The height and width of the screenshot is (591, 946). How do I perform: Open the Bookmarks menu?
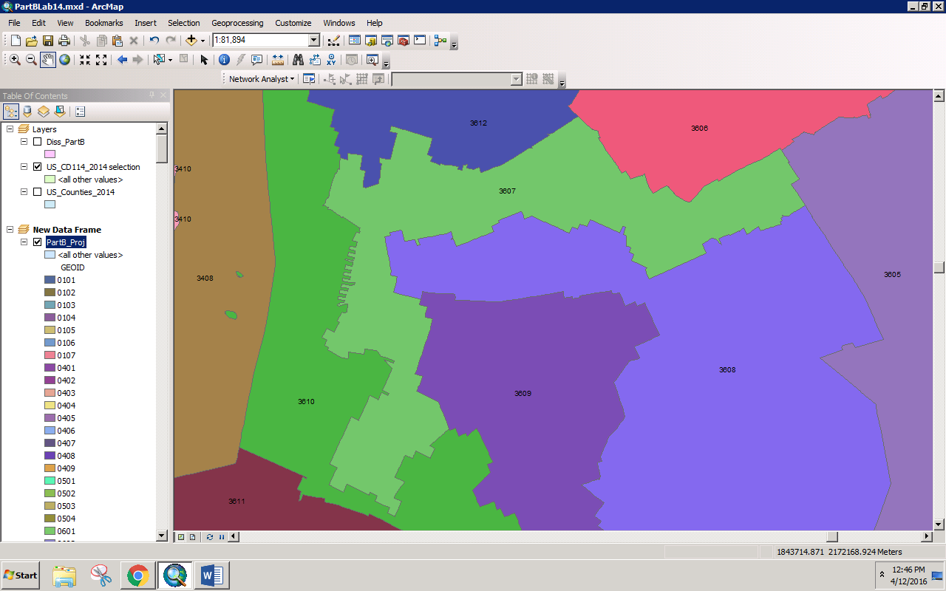103,23
